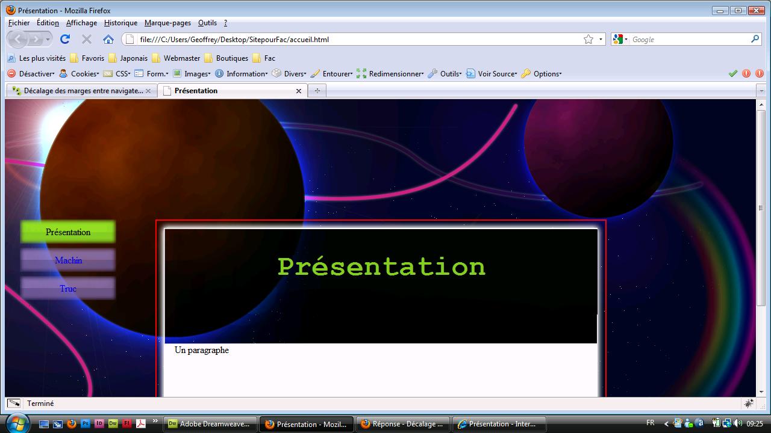
Task: Open the history dropdown beside the forward arrow
Action: (x=48, y=39)
